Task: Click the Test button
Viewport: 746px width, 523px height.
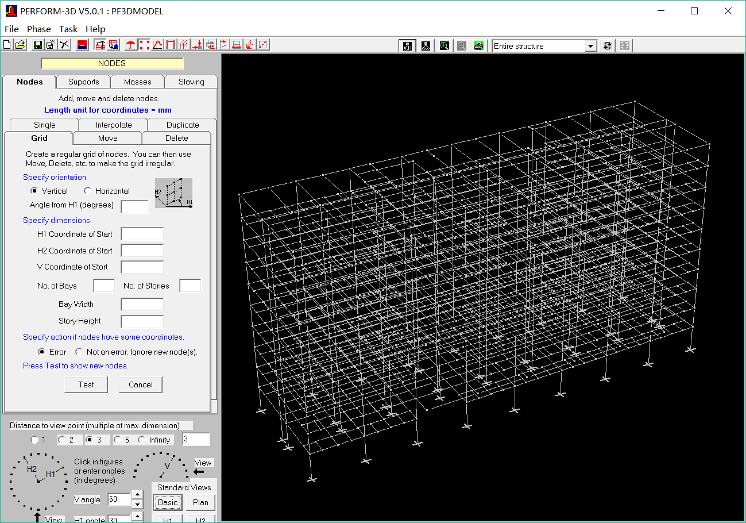Action: 86,384
